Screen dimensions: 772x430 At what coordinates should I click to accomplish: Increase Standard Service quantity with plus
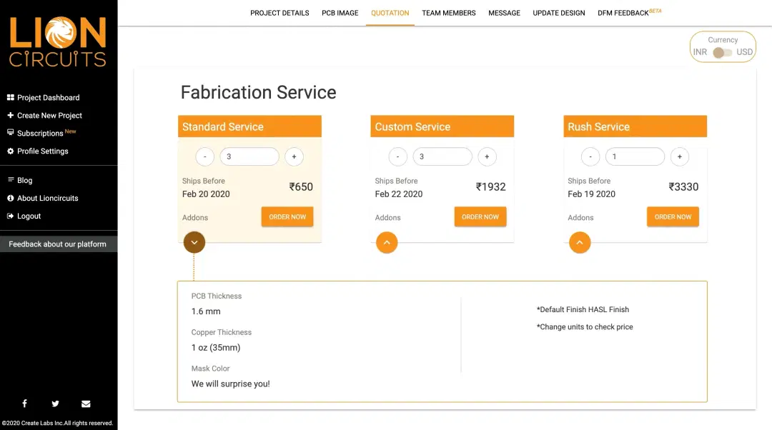pos(294,156)
